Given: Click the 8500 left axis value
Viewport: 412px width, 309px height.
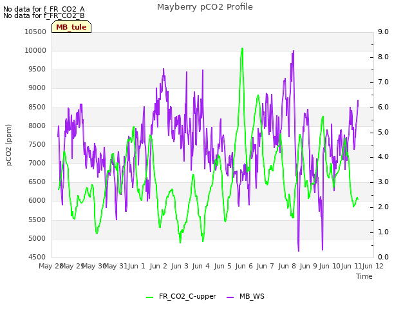Looking at the screenshot, I should 37,108.
